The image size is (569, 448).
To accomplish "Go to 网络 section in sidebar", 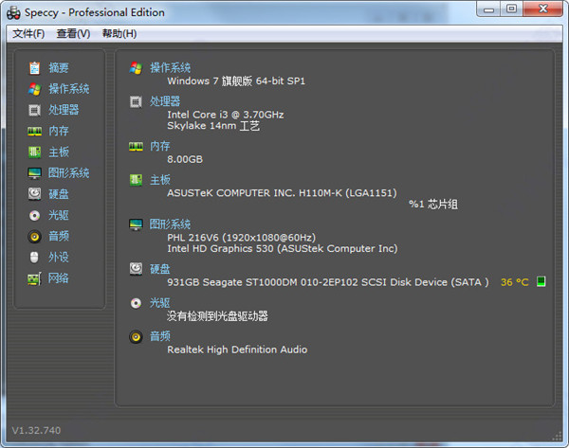I will pos(59,278).
